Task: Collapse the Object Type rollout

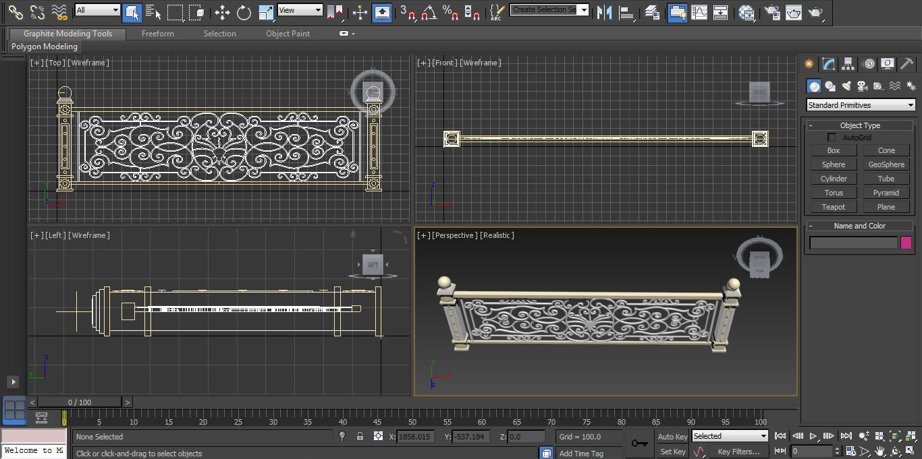Action: (859, 125)
